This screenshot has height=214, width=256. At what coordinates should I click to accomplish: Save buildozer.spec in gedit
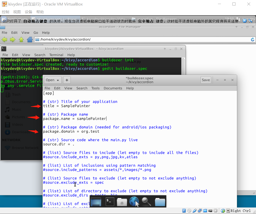click(x=206, y=80)
